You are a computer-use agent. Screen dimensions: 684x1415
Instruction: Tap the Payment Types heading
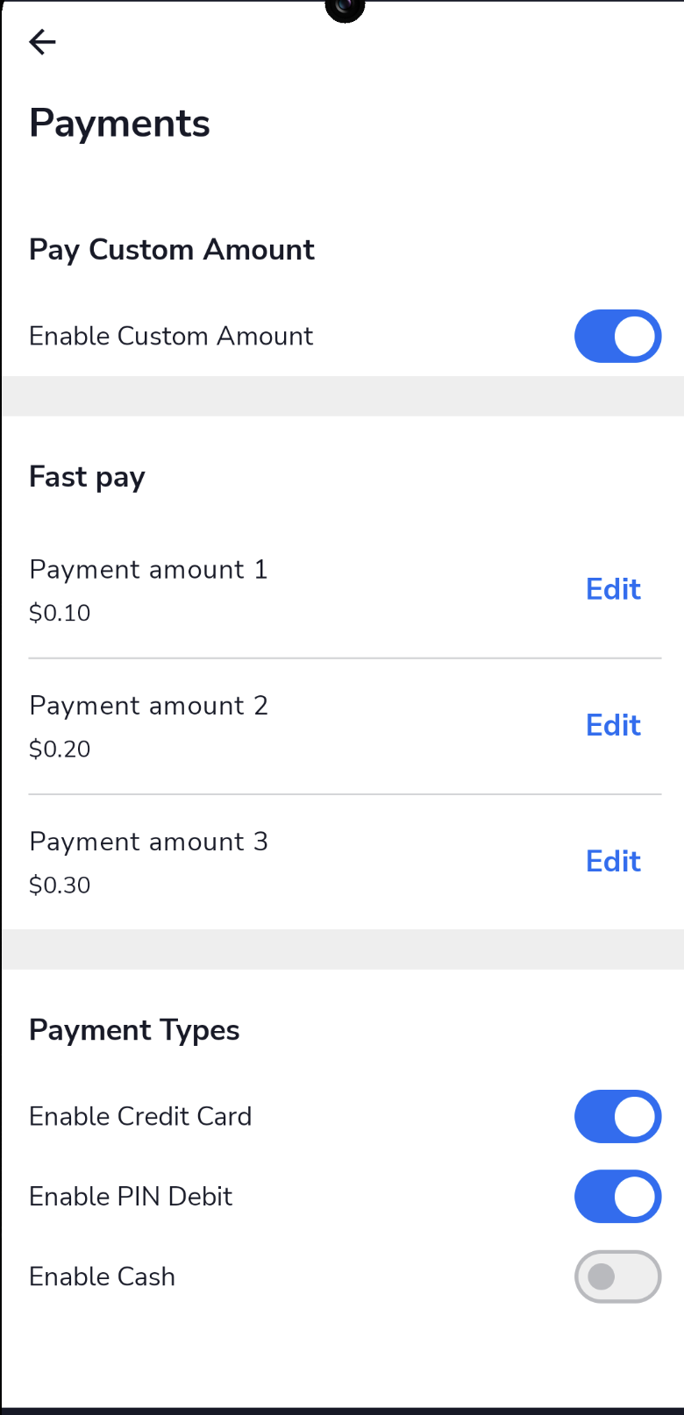coord(134,1030)
